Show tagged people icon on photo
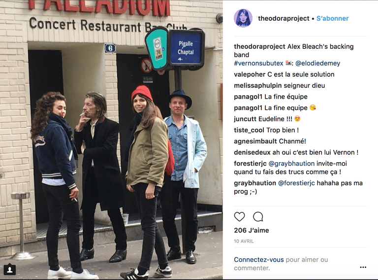Viewport: 378px width, 280px height. click(x=10, y=270)
